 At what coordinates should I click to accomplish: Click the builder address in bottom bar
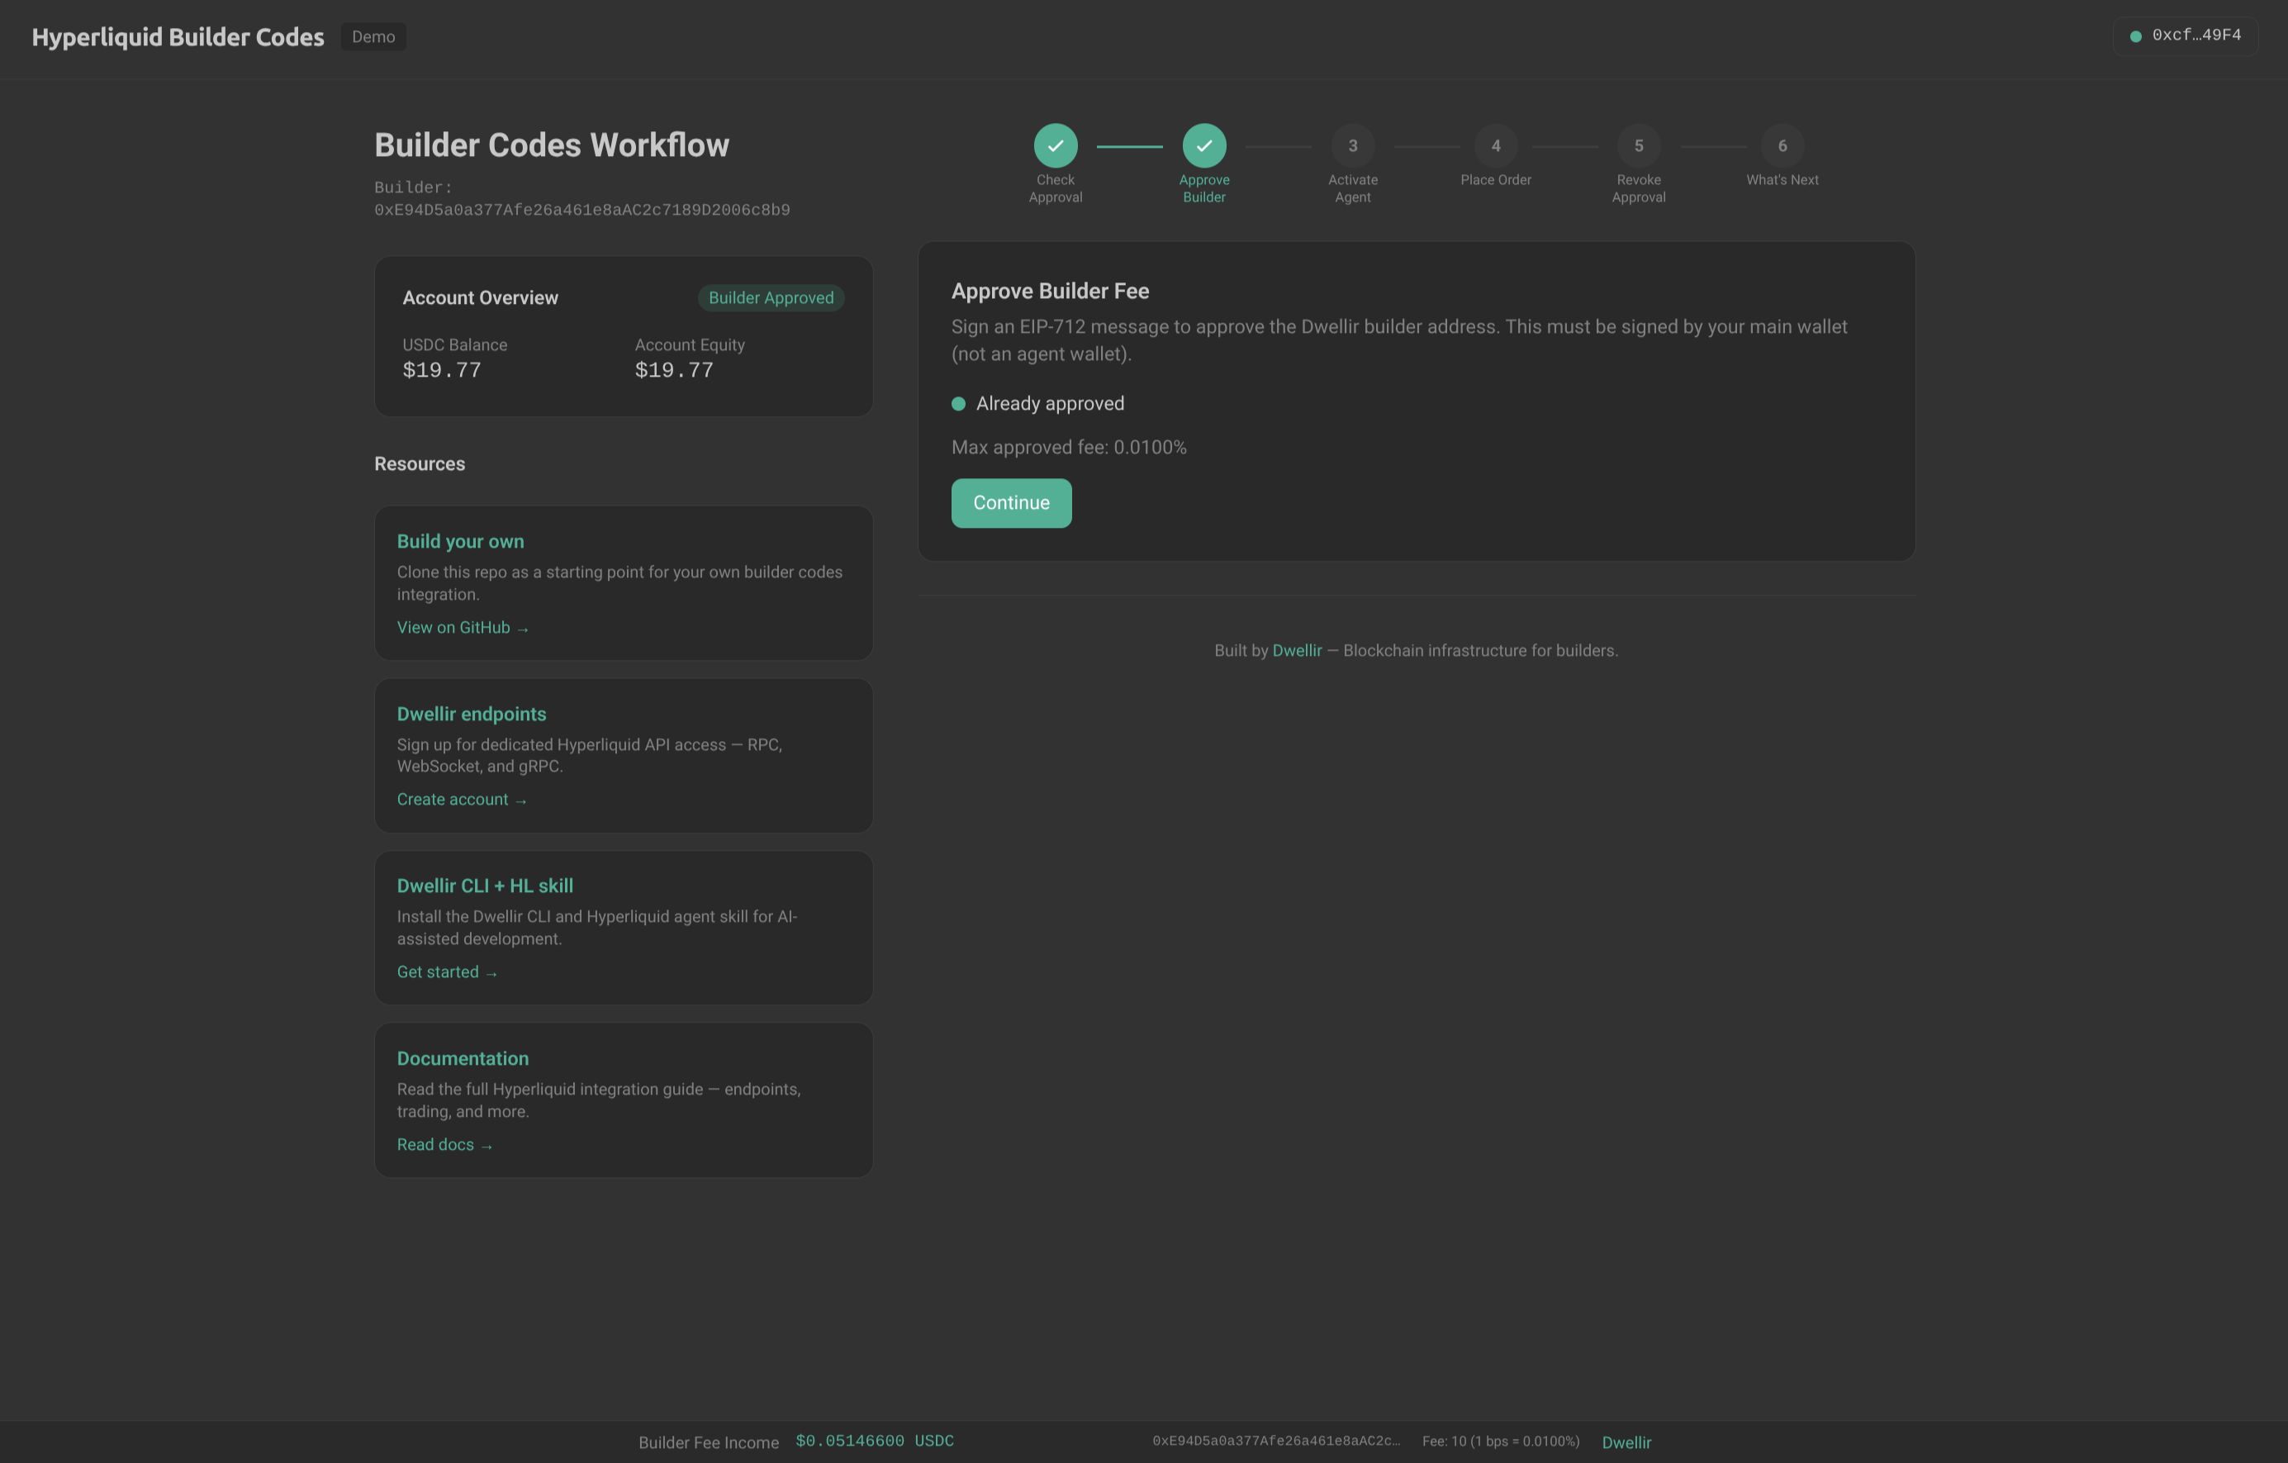pos(1277,1440)
